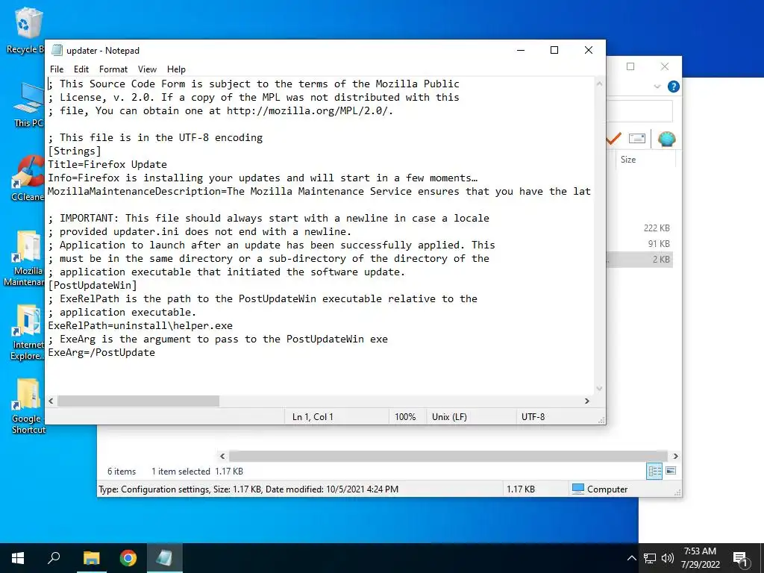Open the network tray icon
Viewport: 764px width, 573px height.
pyautogui.click(x=650, y=558)
